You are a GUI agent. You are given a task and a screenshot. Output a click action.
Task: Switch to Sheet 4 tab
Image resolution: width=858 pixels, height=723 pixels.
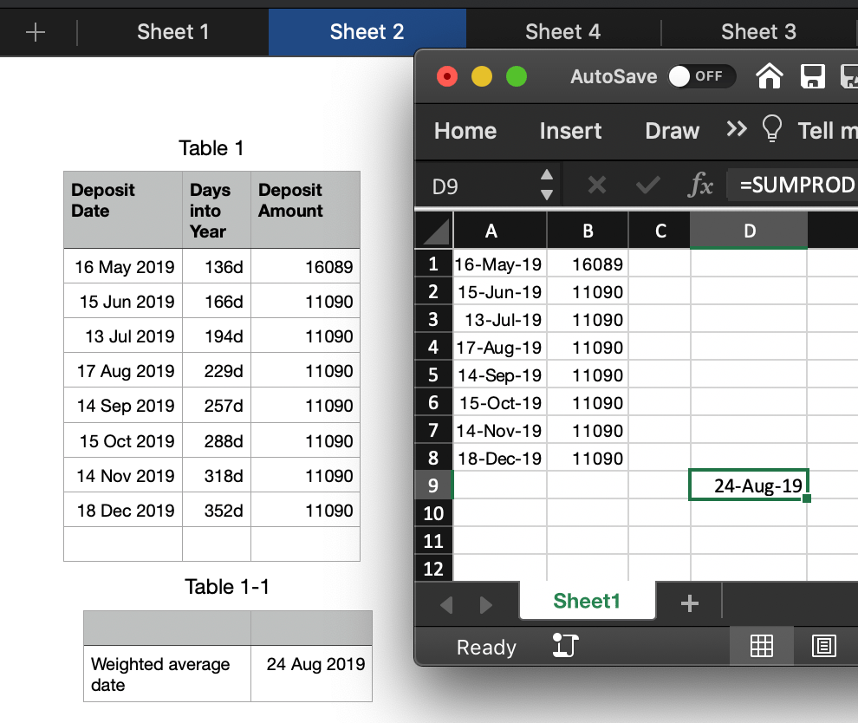click(563, 32)
